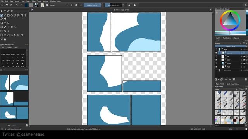Viewport: 248px width, 139px height.
Task: Select the Calligraphy tool
Action: [12, 11]
